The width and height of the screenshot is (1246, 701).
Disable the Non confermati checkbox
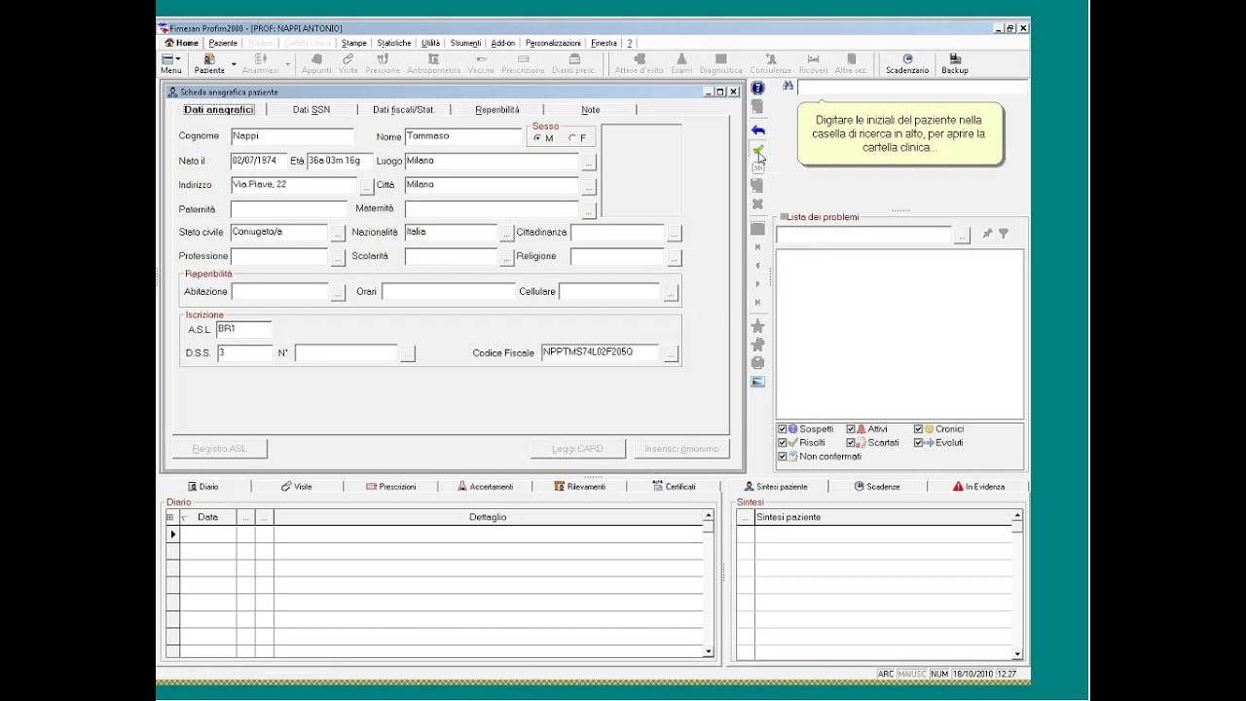point(782,457)
